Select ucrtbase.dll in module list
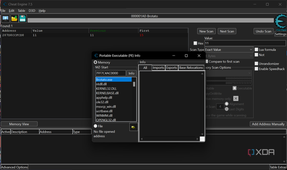Screen dimensions: 287x170 pyautogui.click(x=114, y=111)
